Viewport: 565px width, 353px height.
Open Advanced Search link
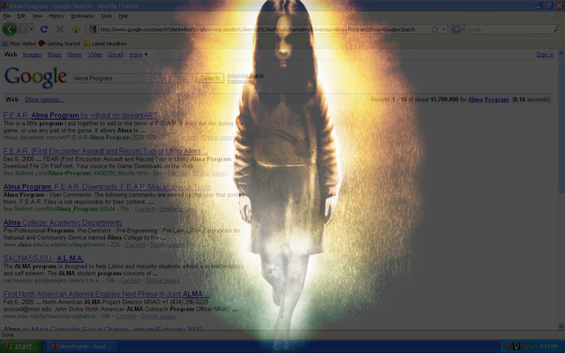245,75
